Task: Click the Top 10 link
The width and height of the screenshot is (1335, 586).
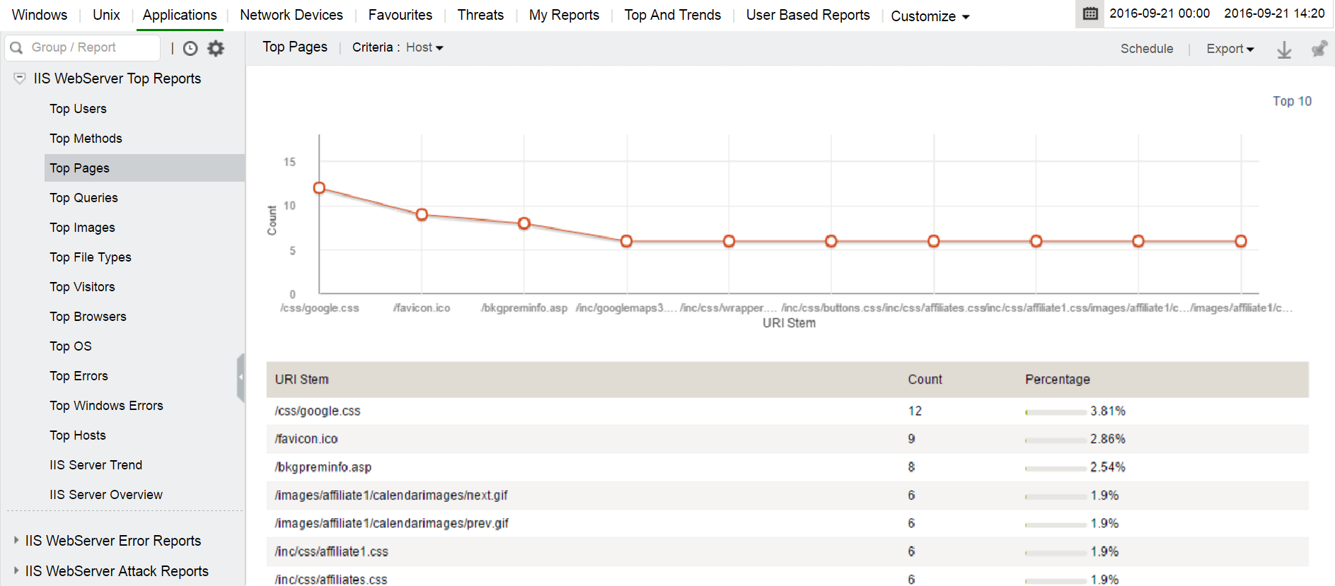Action: [x=1291, y=101]
